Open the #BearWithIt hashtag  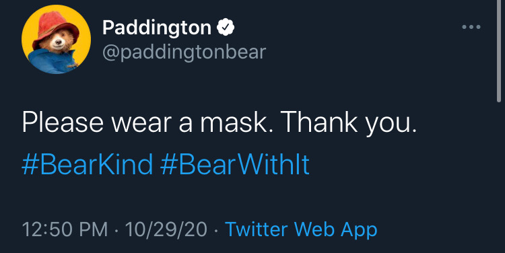pyautogui.click(x=235, y=164)
